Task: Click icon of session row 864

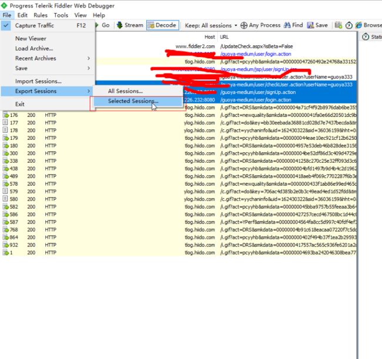Action: pyautogui.click(x=5, y=237)
